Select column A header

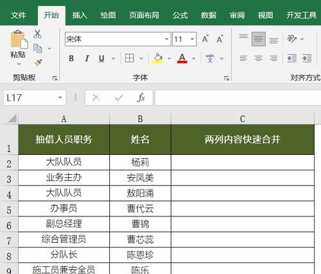64,119
